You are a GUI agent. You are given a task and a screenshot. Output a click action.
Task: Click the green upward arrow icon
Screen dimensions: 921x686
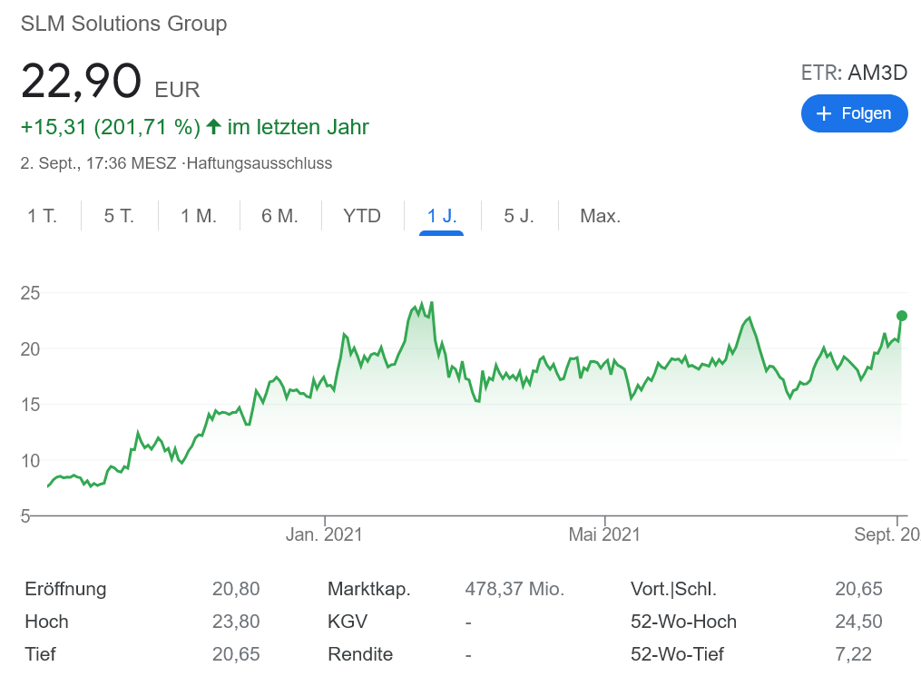pos(214,126)
